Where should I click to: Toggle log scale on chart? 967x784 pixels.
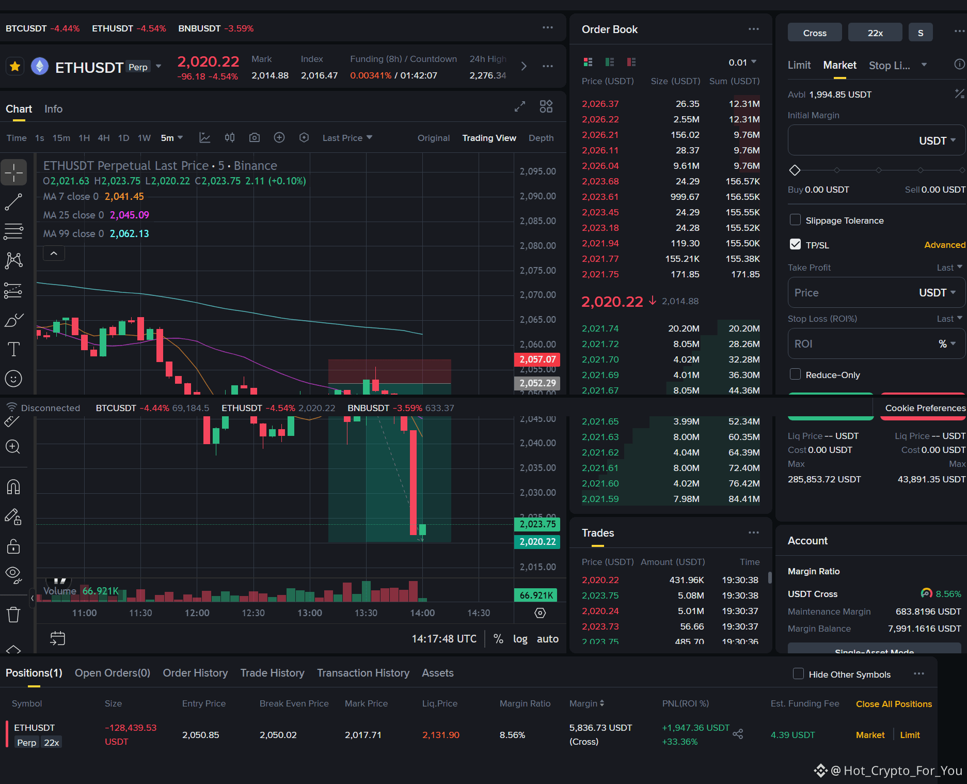pyautogui.click(x=520, y=639)
